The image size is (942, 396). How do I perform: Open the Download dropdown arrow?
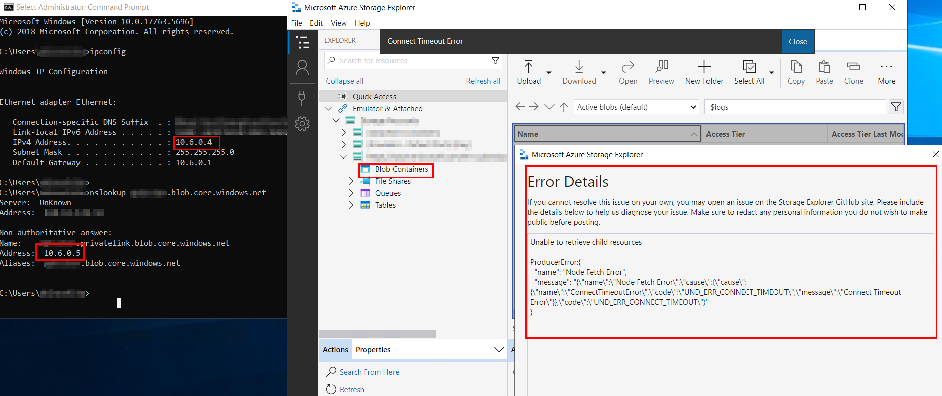click(604, 73)
